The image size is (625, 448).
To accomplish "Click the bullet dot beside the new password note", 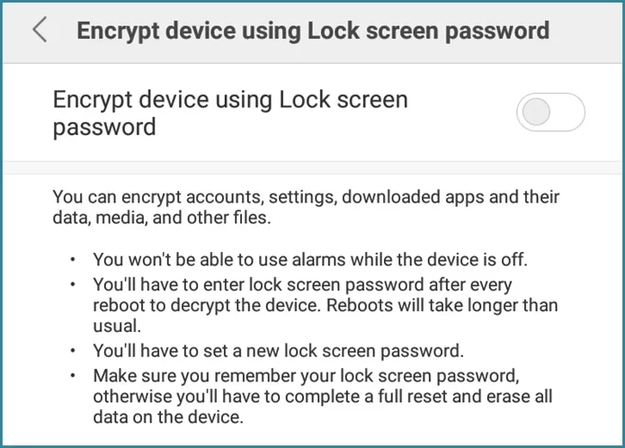I will 72,350.
